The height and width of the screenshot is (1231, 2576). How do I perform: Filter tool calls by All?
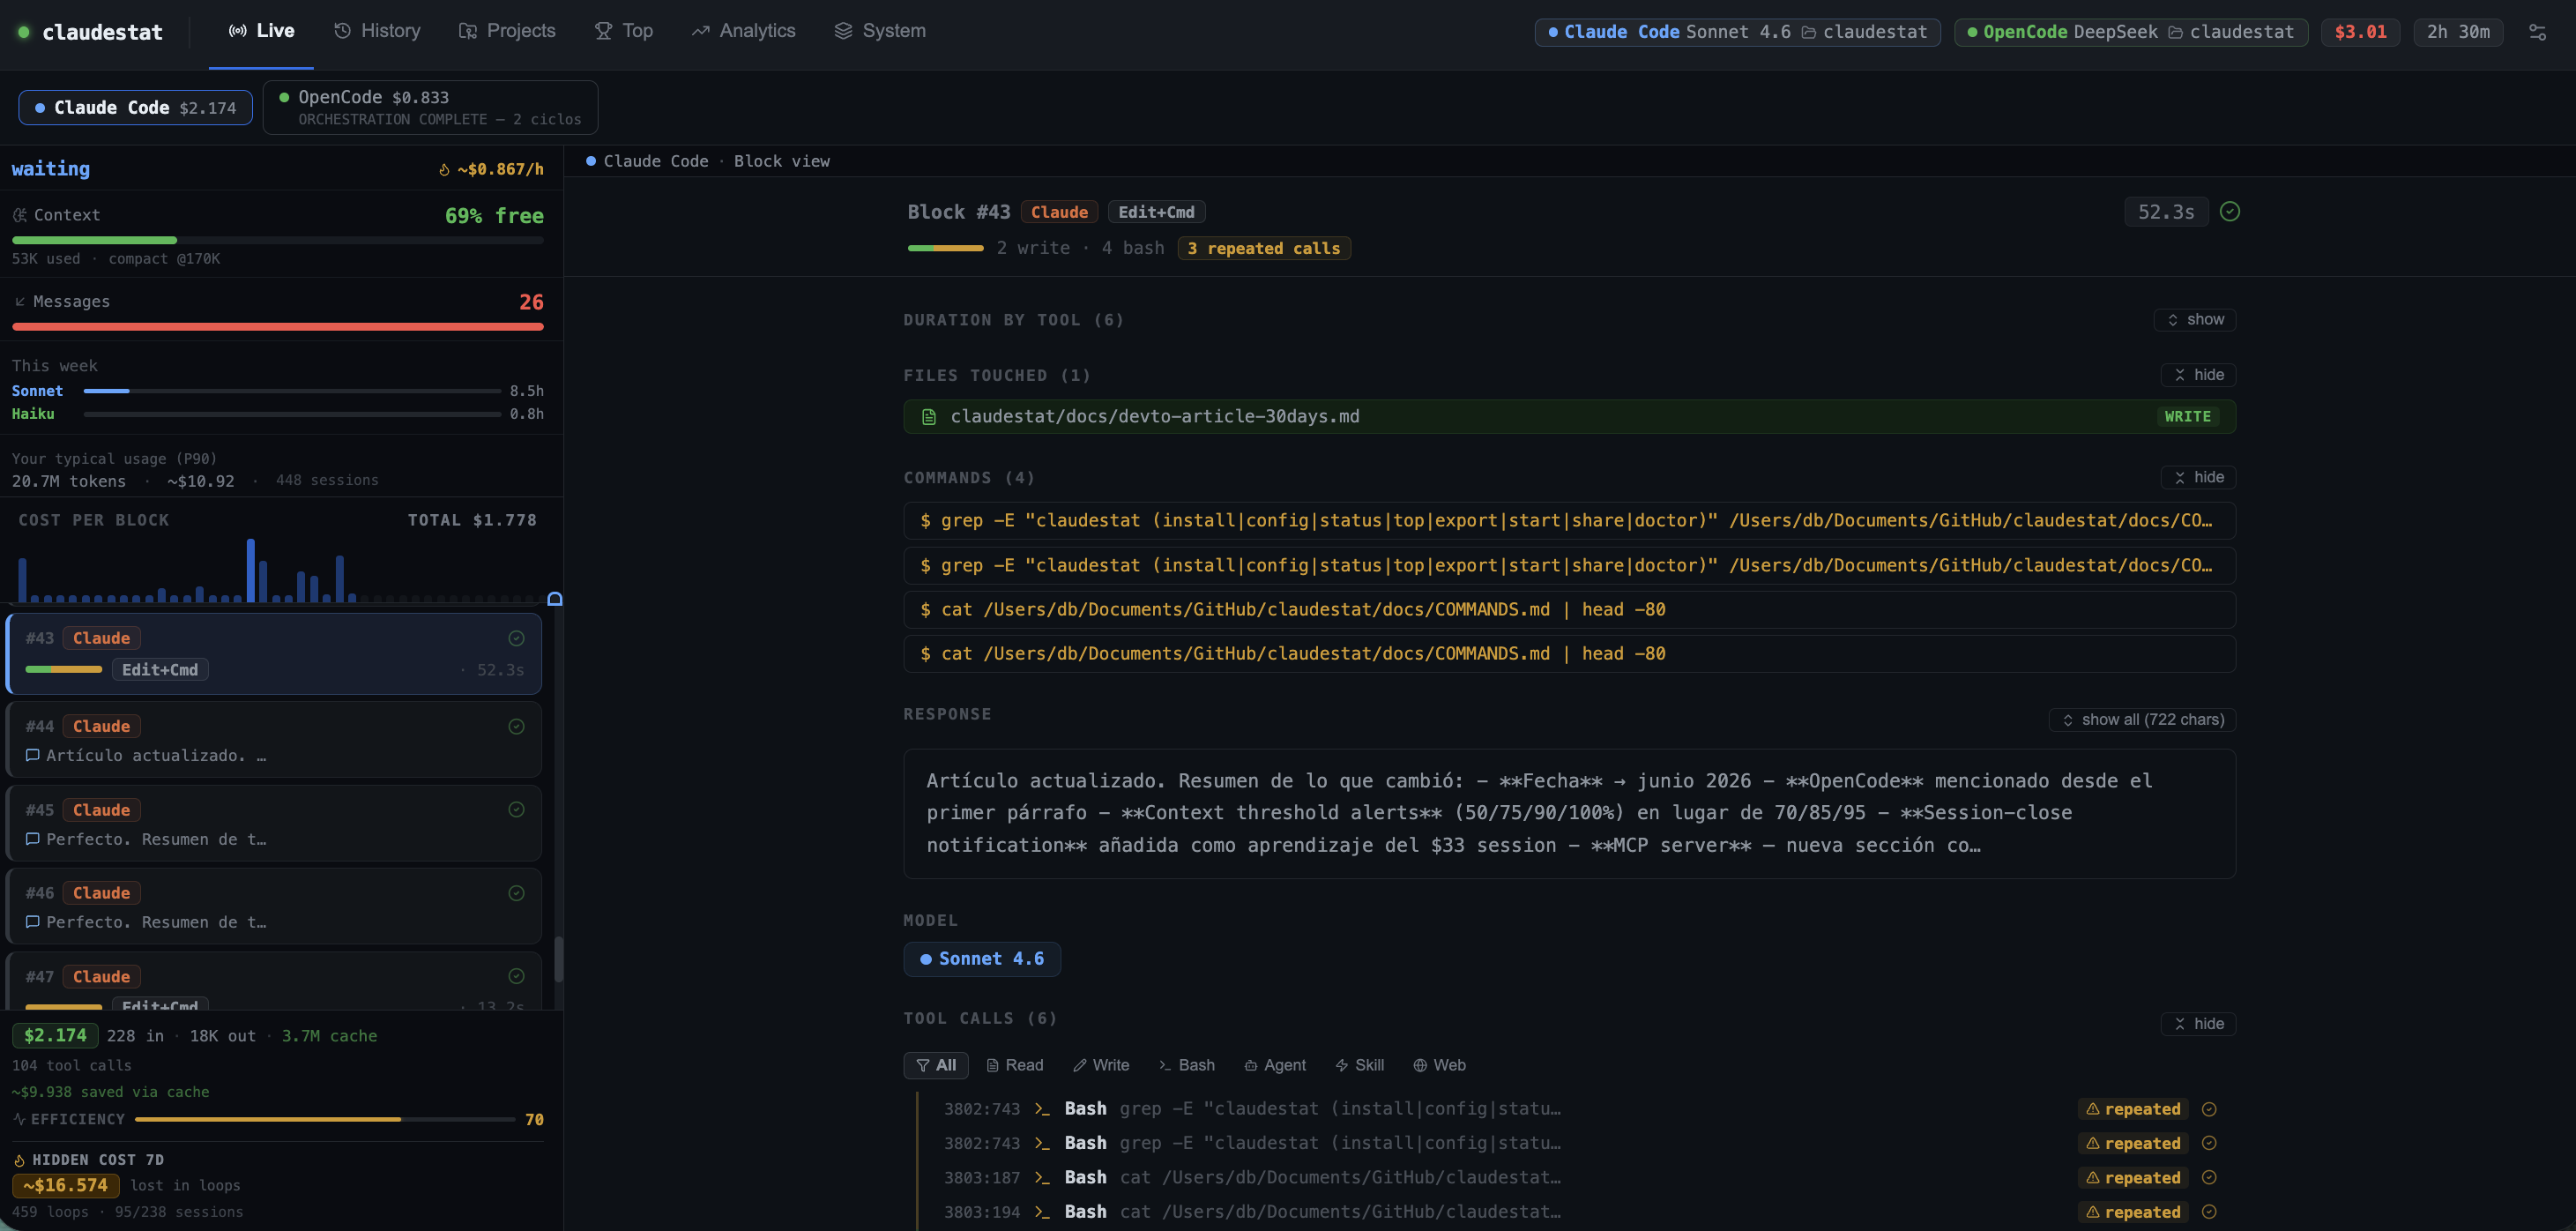coord(936,1066)
